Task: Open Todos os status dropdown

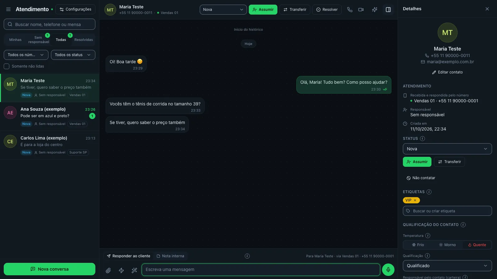Action: coord(73,55)
